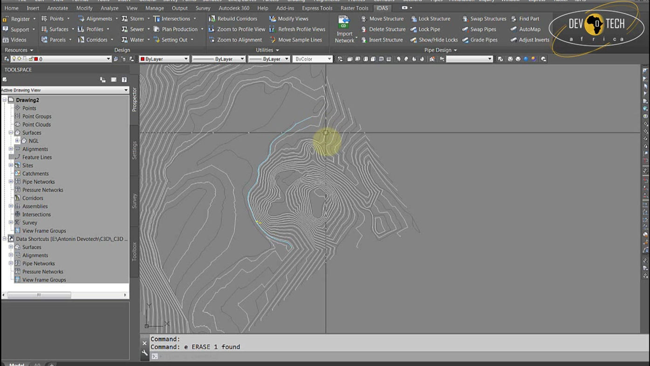
Task: Click the red layer color swatch
Action: tap(35, 59)
